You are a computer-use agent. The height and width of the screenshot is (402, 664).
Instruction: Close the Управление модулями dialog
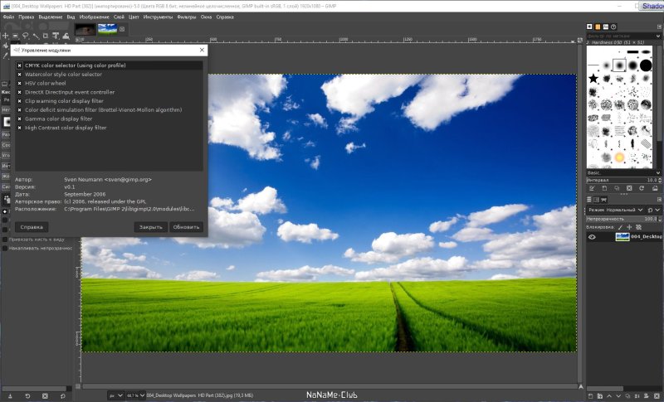click(202, 50)
